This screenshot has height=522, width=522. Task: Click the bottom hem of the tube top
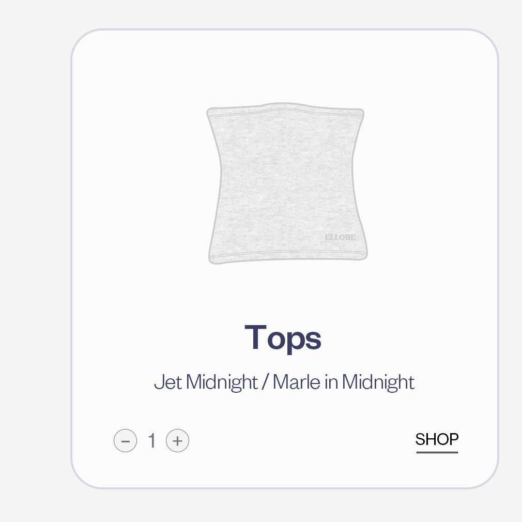(x=287, y=256)
